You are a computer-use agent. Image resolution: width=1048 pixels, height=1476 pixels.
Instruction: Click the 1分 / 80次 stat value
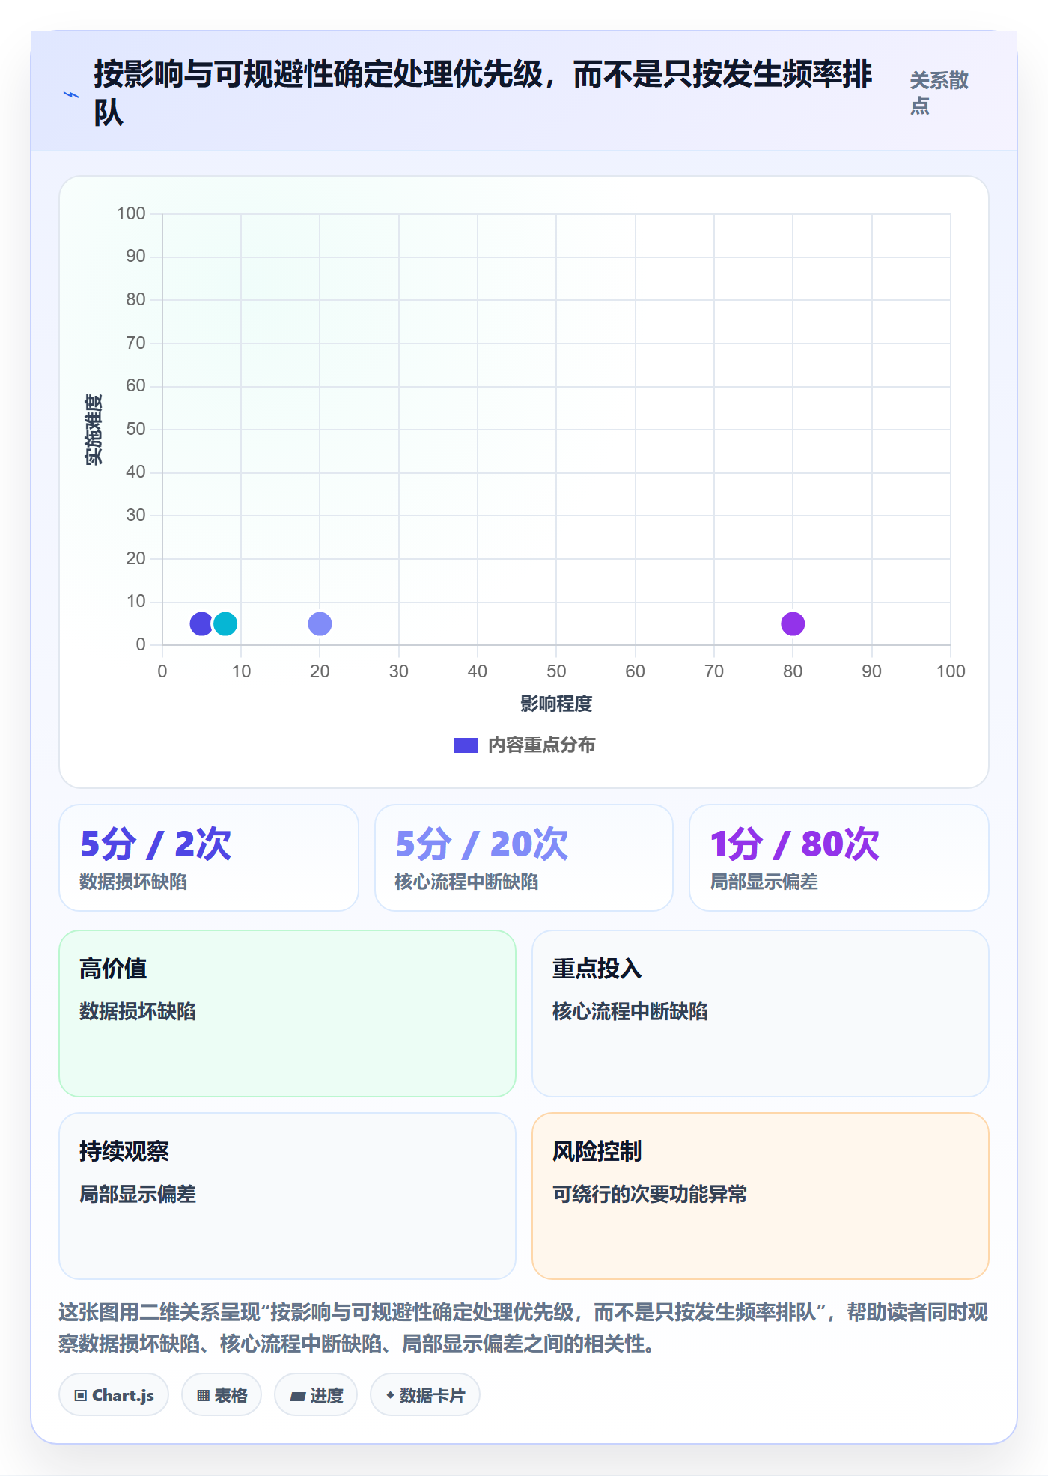[x=795, y=844]
